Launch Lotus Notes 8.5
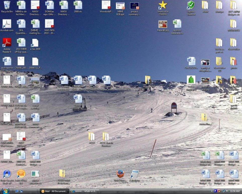This screenshot has height=194, width=242. (x=21, y=174)
